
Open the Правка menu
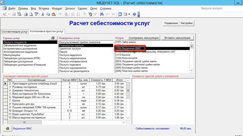pos(23,8)
